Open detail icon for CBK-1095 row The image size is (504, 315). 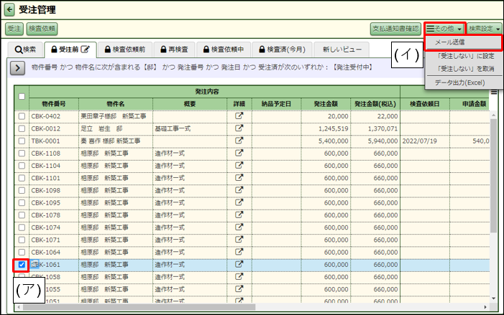coord(239,202)
